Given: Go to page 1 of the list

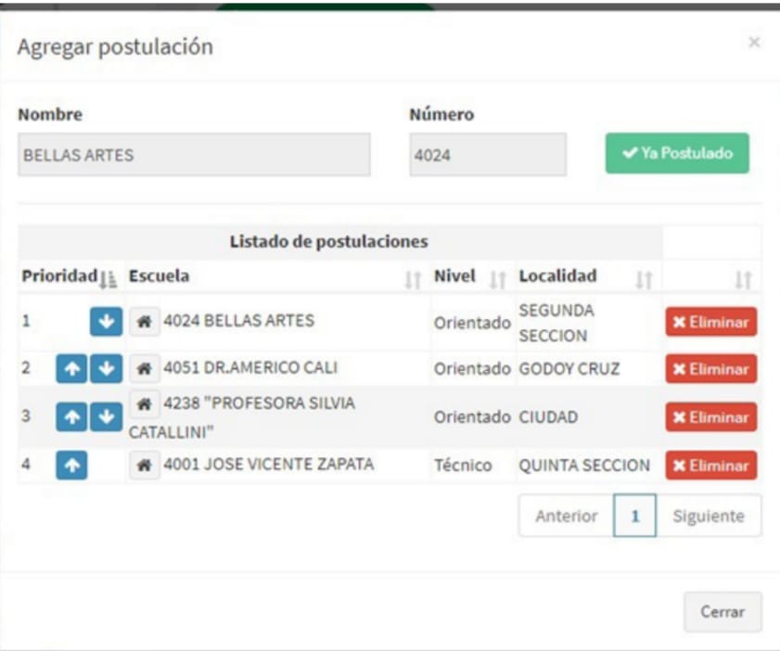Looking at the screenshot, I should pyautogui.click(x=634, y=517).
